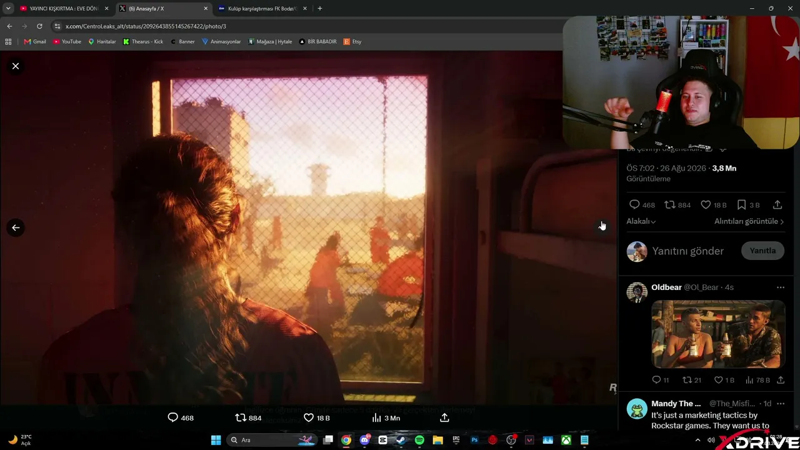Go to the previous photo with the left arrow
Image resolution: width=800 pixels, height=450 pixels.
coord(16,227)
